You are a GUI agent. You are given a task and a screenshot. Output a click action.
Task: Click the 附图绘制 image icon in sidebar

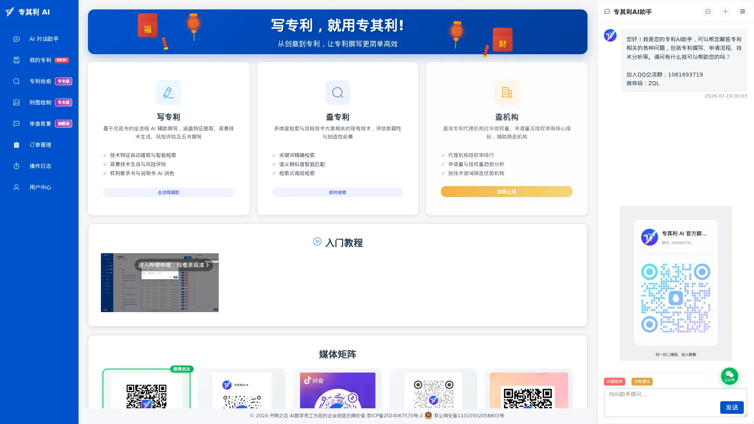pos(16,102)
